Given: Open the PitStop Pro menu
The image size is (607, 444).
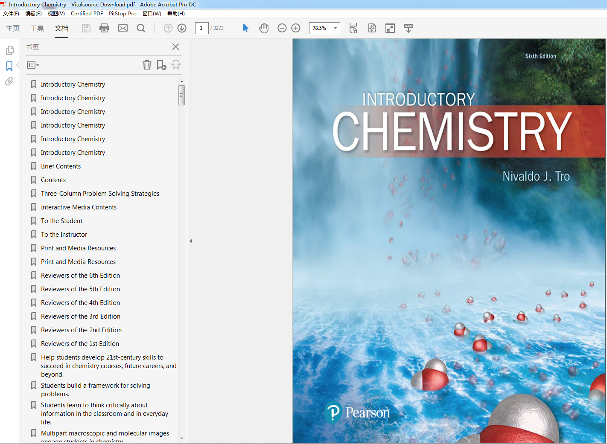Looking at the screenshot, I should (x=123, y=14).
